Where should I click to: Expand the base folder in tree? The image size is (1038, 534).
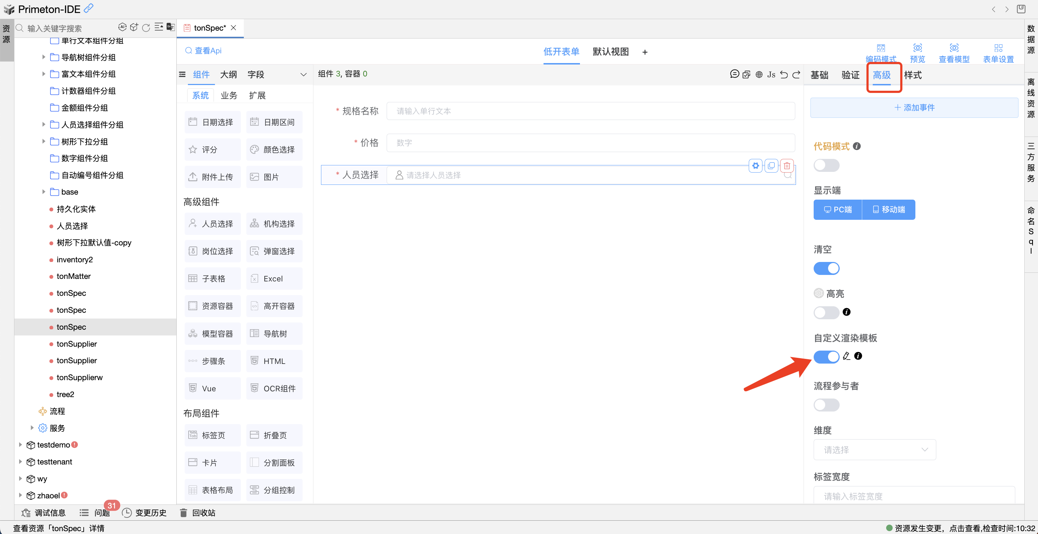(x=44, y=192)
